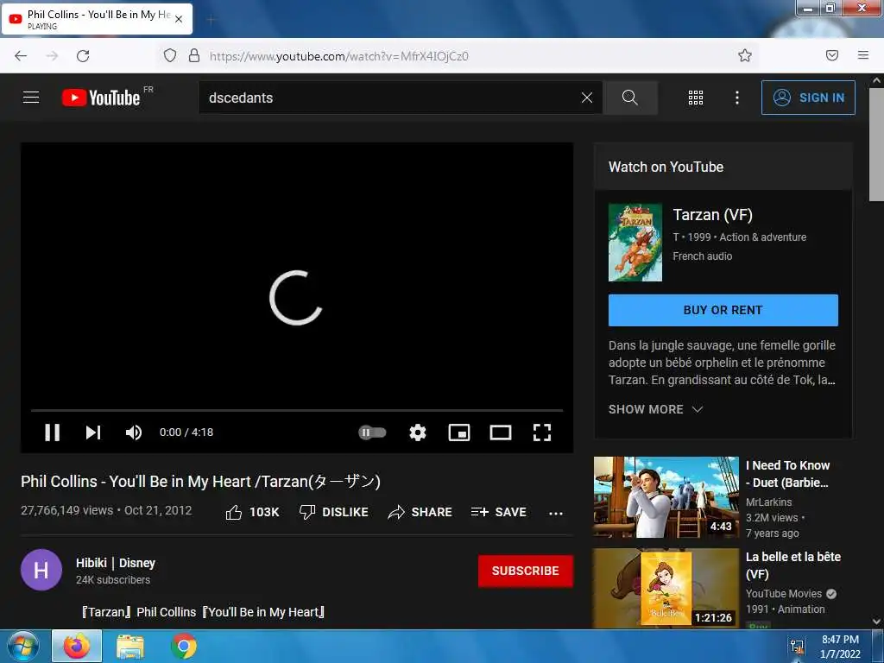884x663 pixels.
Task: Pause the playing video
Action: [53, 433]
